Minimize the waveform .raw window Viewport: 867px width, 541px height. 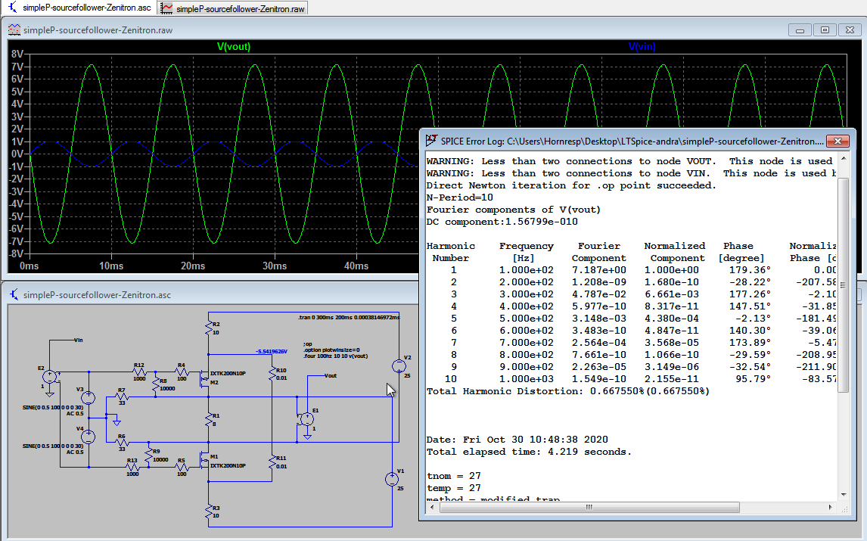(x=800, y=30)
